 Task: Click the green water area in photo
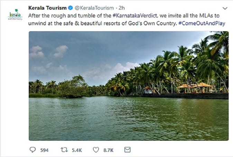(x=129, y=119)
